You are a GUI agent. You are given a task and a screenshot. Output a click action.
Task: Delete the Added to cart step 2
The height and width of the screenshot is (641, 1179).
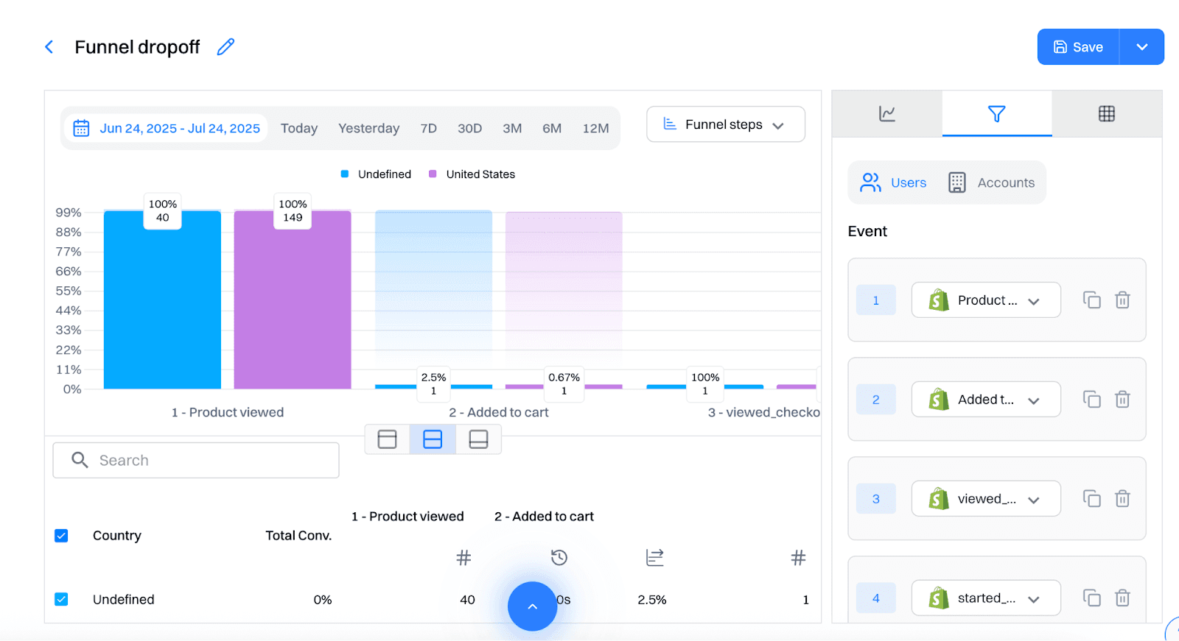tap(1122, 400)
